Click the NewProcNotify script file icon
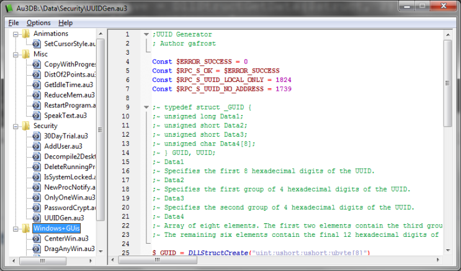This screenshot has height=271, width=461. [37, 187]
